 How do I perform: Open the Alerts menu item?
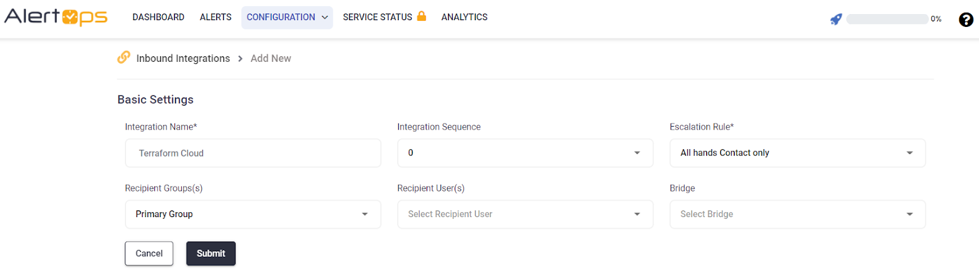(215, 17)
